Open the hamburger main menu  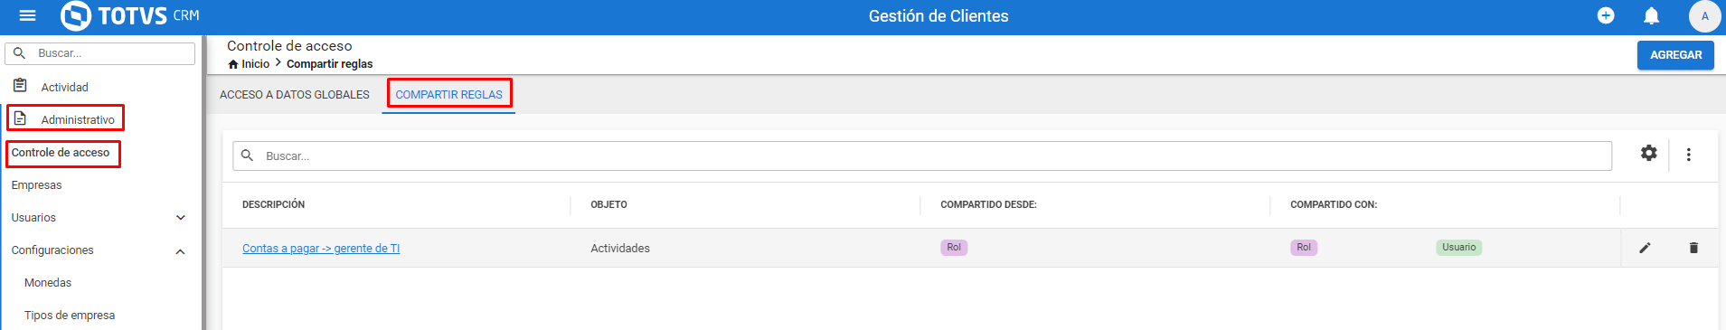coord(27,15)
